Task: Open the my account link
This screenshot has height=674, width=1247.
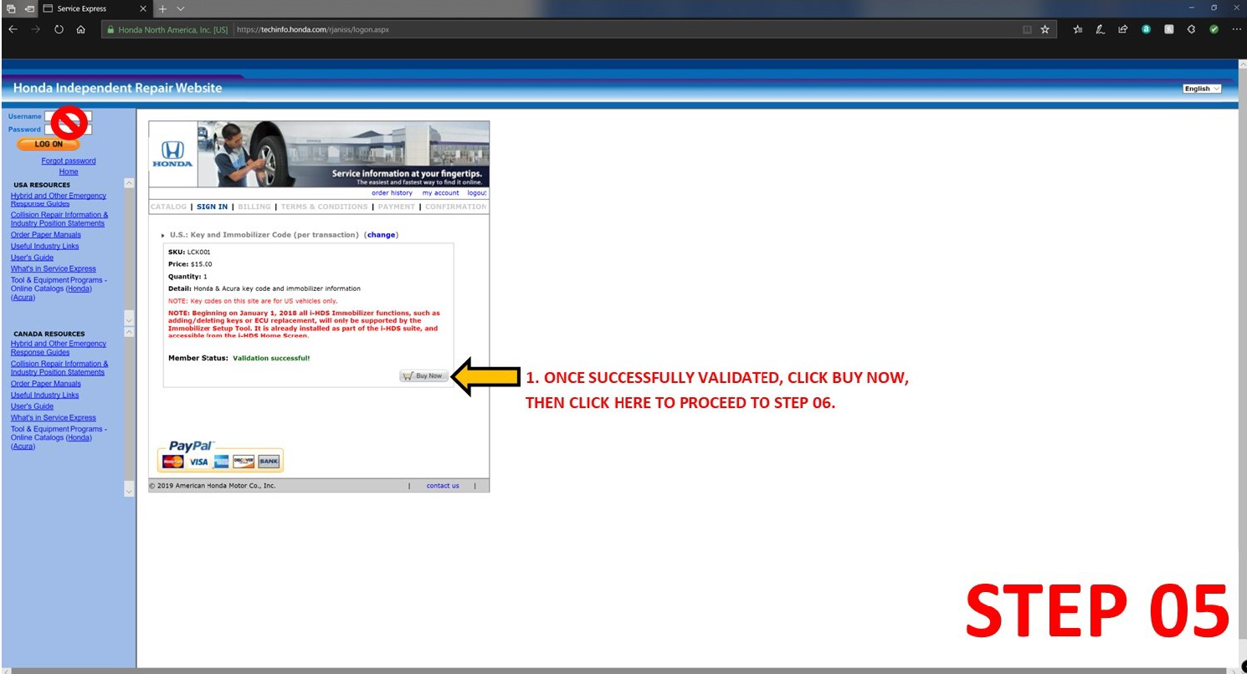Action: coord(441,193)
